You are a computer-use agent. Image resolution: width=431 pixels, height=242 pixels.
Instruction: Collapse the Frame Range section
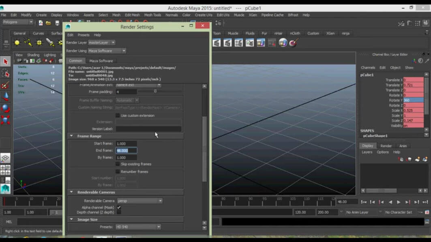tap(71, 136)
